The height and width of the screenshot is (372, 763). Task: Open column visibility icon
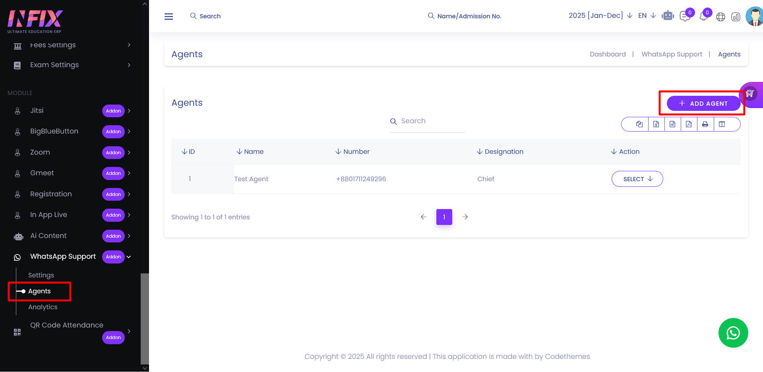click(x=722, y=124)
